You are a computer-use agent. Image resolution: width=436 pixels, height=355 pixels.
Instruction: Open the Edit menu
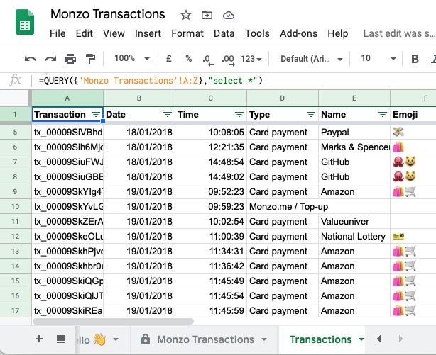[85, 33]
